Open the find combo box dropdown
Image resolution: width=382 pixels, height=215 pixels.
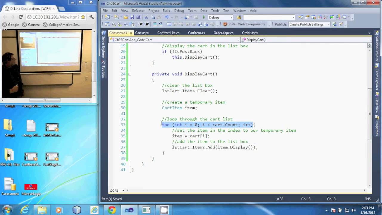tap(293, 17)
